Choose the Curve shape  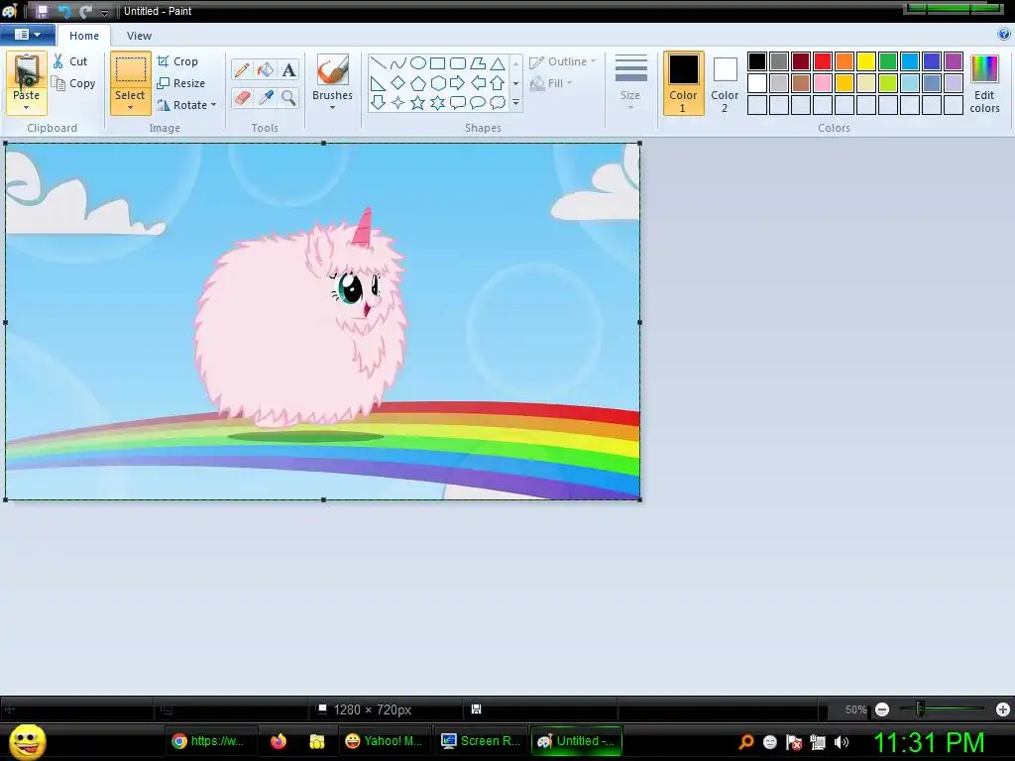click(x=398, y=62)
